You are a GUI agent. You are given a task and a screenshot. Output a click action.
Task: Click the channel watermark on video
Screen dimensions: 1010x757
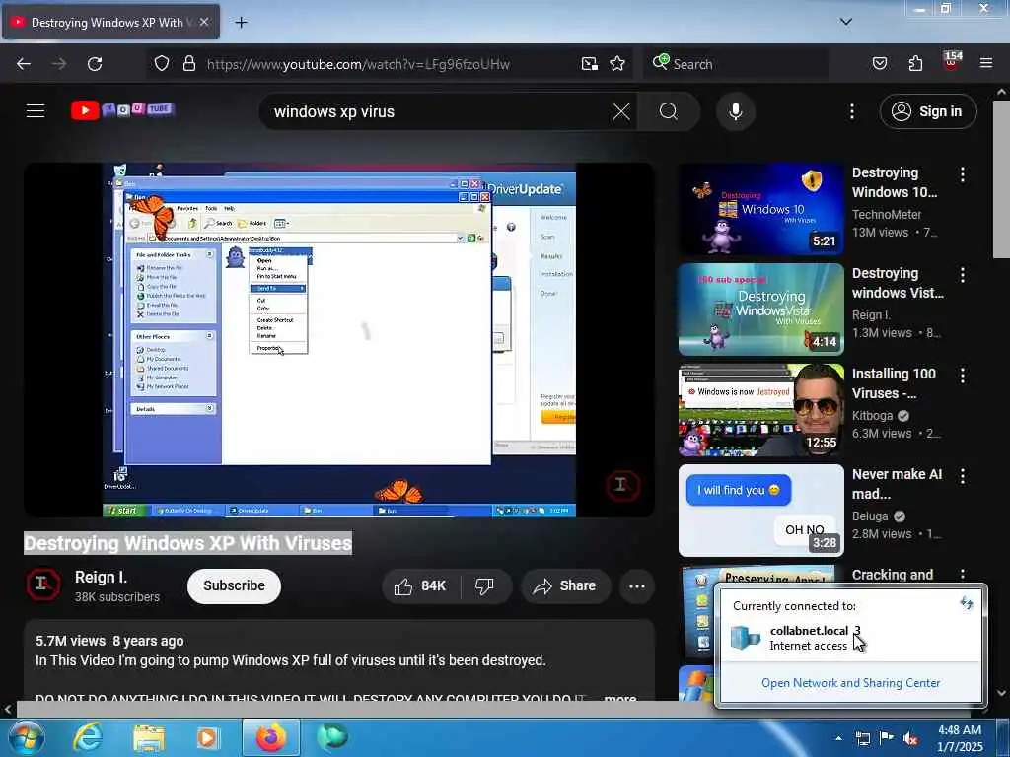tap(622, 485)
